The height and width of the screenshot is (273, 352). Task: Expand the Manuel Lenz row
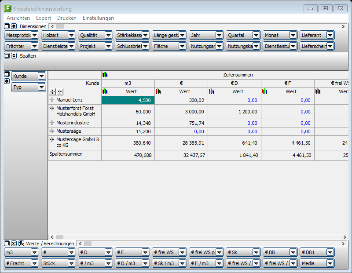click(x=52, y=100)
